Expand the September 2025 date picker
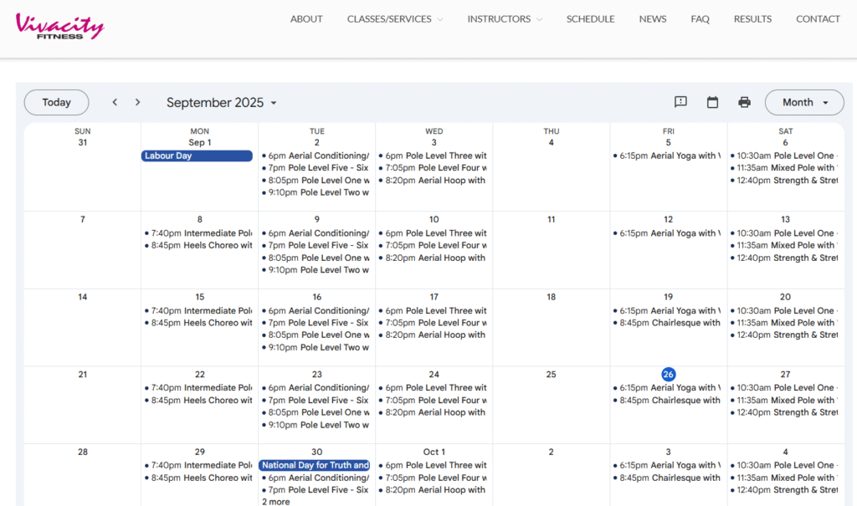 pyautogui.click(x=222, y=103)
